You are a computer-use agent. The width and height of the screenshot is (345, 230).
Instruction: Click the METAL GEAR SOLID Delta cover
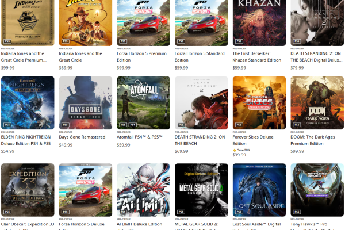point(201,190)
